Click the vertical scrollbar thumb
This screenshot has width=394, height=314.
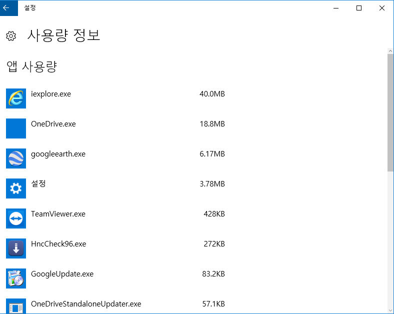click(x=390, y=112)
